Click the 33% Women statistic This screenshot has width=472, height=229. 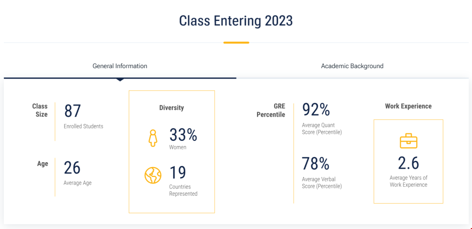(x=183, y=135)
